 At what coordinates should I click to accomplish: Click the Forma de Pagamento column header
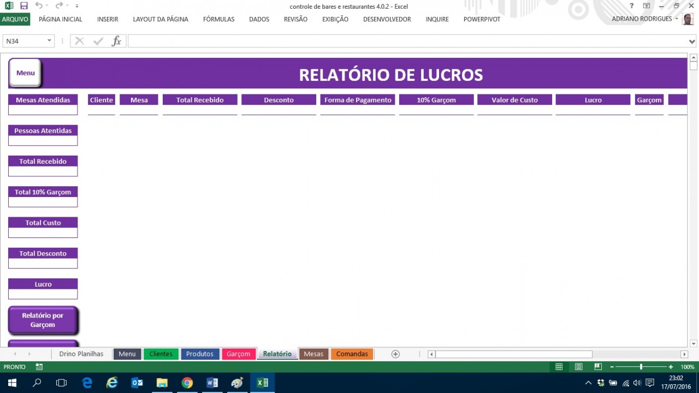coord(358,100)
